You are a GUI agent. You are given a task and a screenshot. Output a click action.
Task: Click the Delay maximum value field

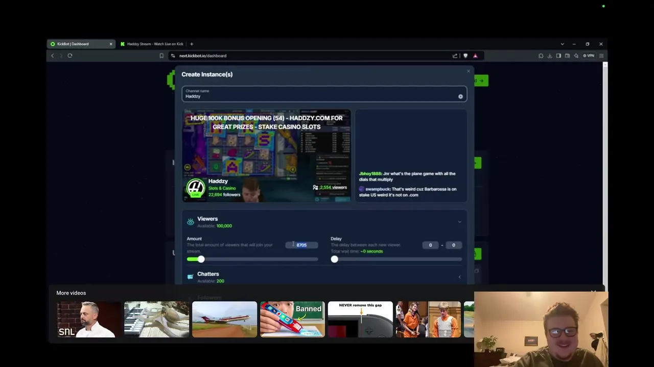[x=453, y=245]
